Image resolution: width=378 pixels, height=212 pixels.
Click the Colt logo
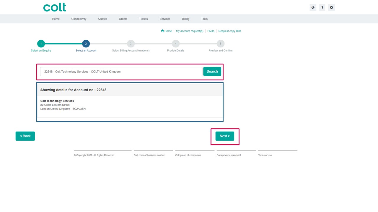pos(55,7)
